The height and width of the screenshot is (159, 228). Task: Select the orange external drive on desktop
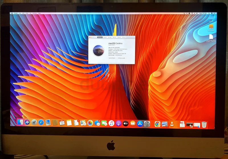click(211, 27)
